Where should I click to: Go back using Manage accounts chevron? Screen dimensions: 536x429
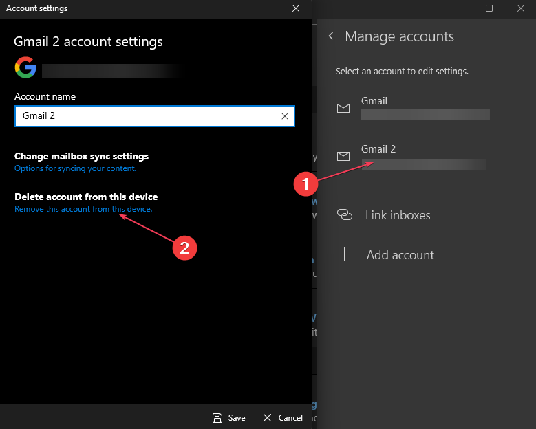click(x=331, y=36)
